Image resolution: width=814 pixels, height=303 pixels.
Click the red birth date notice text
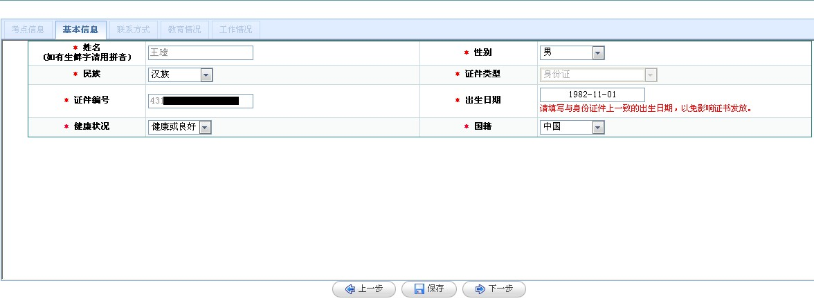[x=645, y=108]
